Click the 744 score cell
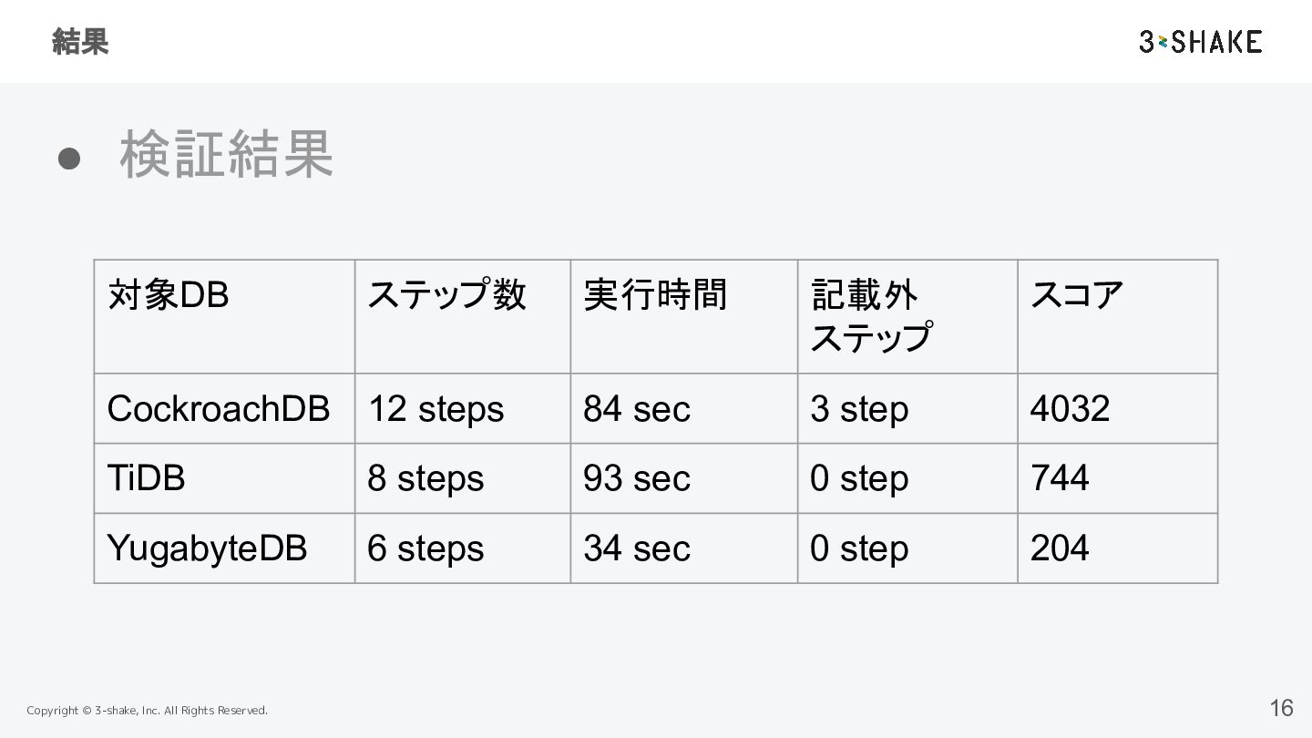 1060,478
